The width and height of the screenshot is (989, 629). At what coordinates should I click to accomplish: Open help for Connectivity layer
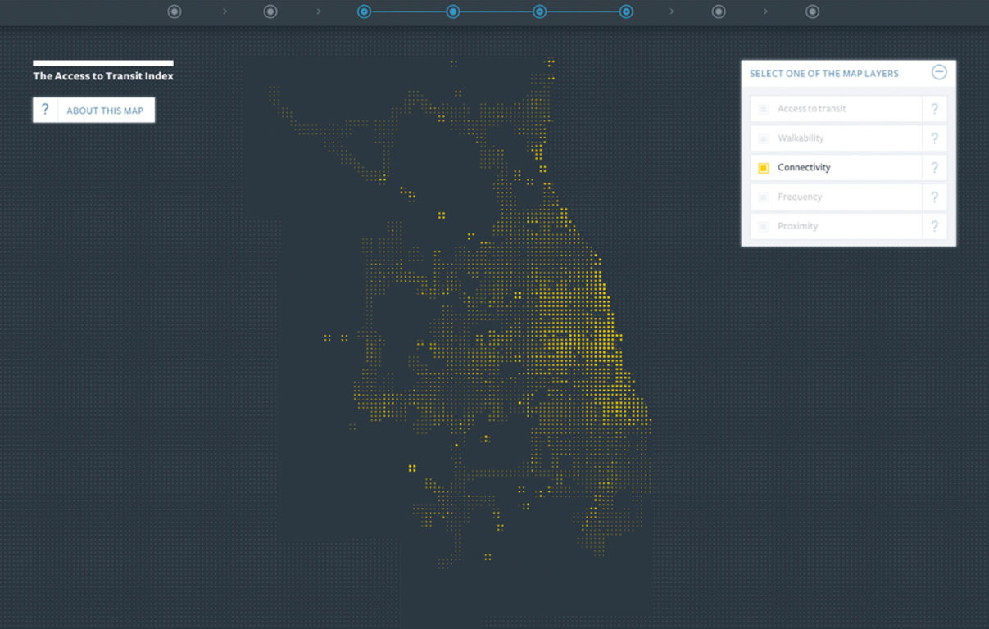[x=935, y=168]
